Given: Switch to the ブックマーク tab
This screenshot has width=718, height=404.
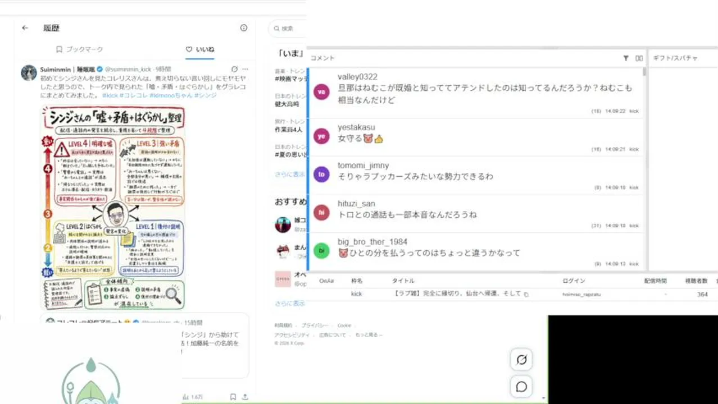Looking at the screenshot, I should [79, 49].
